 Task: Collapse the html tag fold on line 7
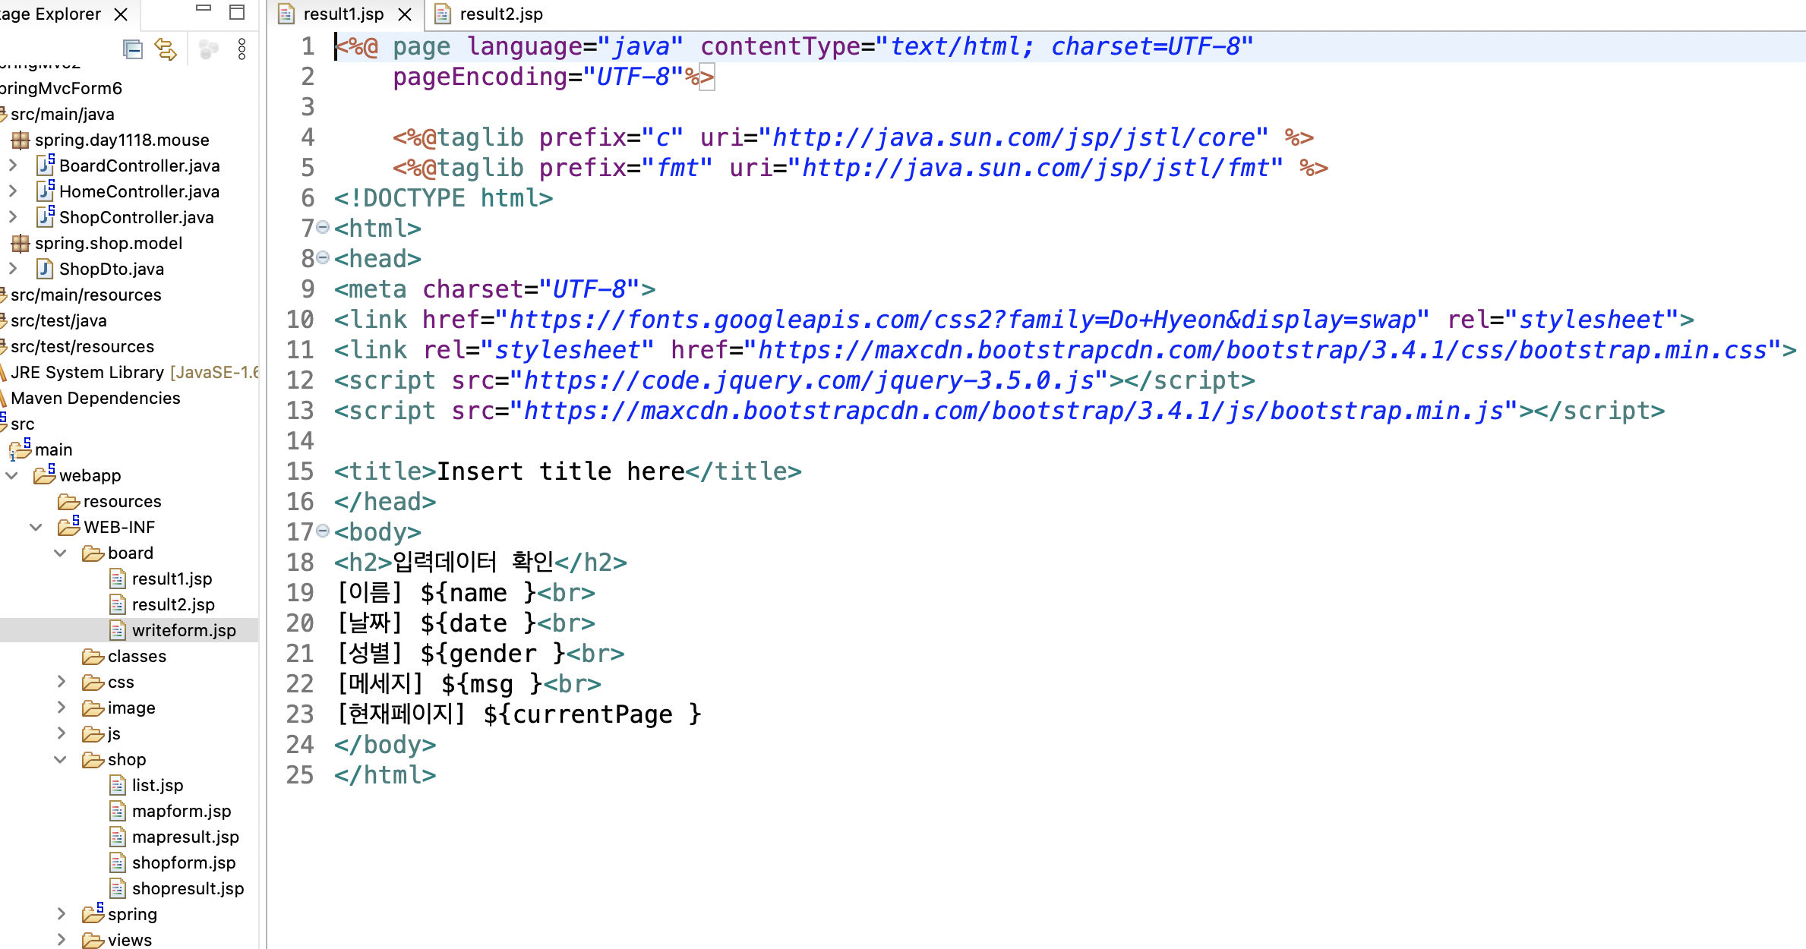pyautogui.click(x=323, y=228)
